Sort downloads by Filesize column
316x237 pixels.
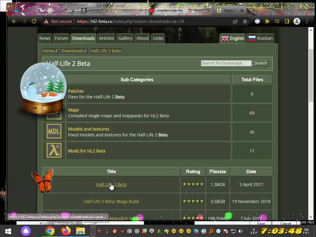tap(218, 172)
